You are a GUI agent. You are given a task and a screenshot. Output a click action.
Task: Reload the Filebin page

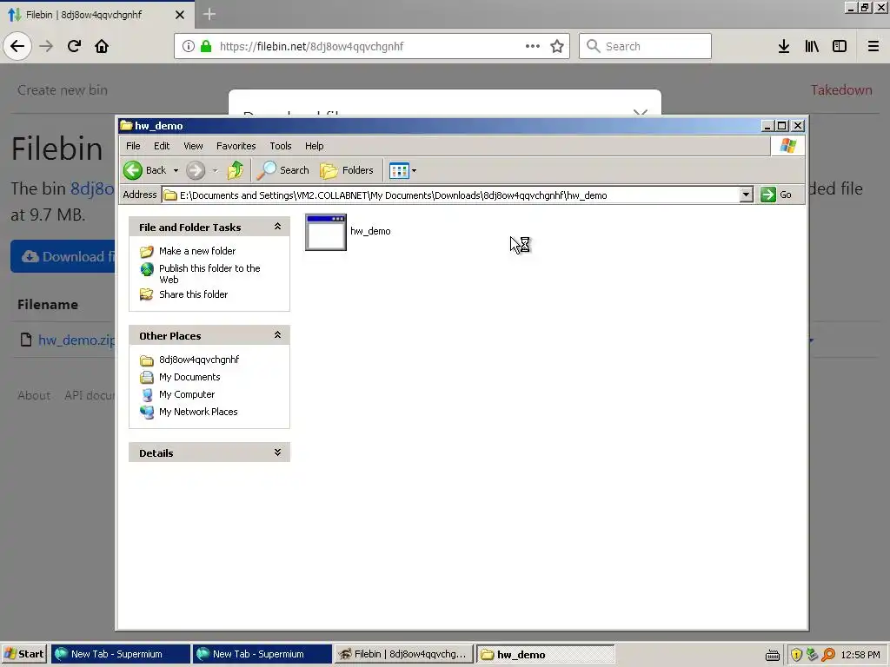74,46
